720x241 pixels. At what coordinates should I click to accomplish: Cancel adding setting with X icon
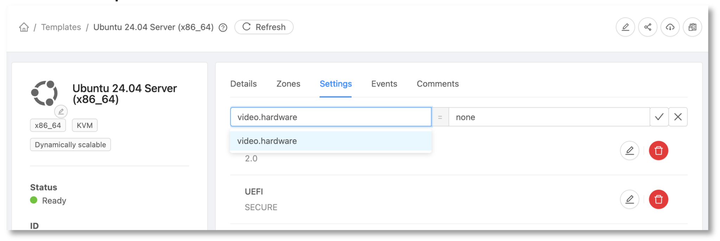pos(678,117)
